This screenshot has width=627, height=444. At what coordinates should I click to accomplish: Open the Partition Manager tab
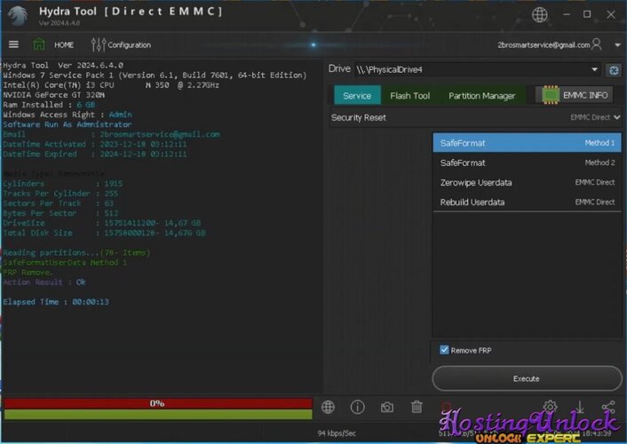[x=481, y=96]
